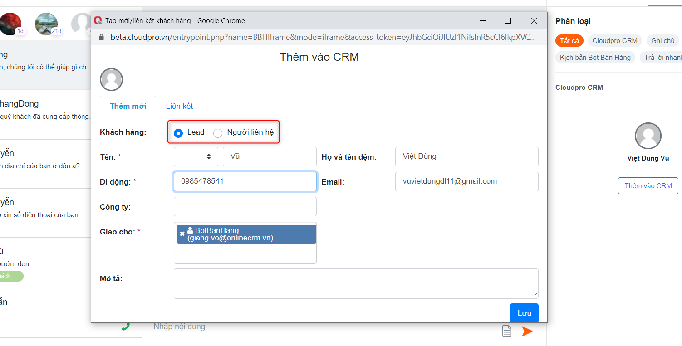This screenshot has height=346, width=682.
Task: Click the popup URL address bar
Action: pos(323,37)
